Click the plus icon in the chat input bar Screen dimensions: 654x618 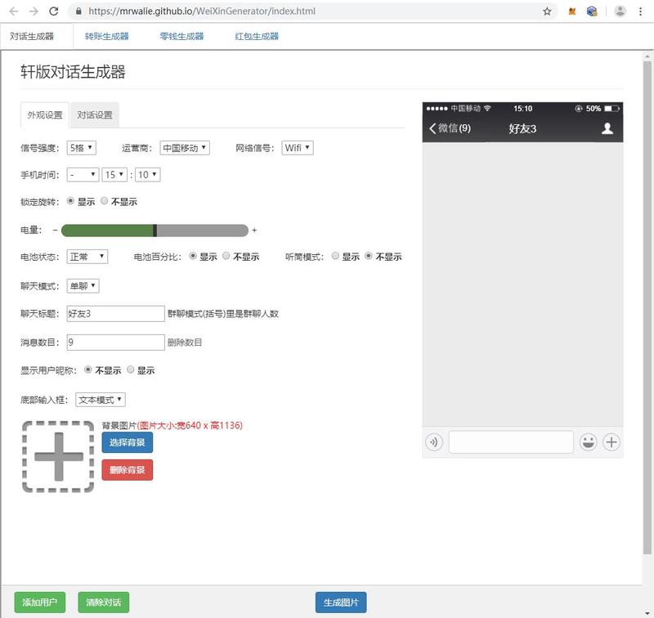(611, 442)
